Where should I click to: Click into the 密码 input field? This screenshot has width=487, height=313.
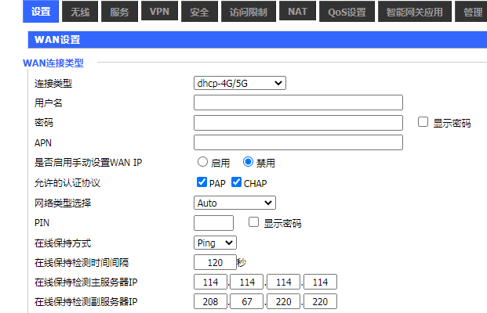tap(298, 123)
